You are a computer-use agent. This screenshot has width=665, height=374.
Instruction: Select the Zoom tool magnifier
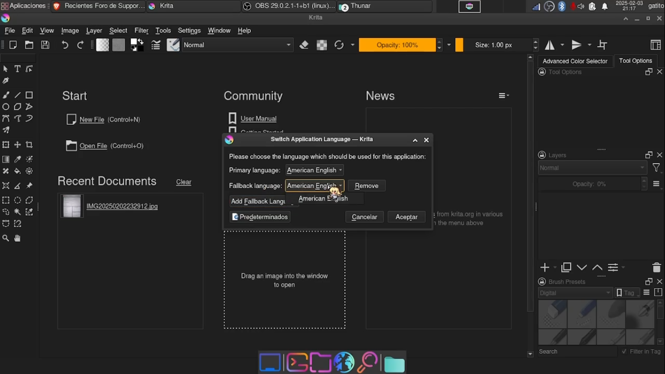pos(6,239)
